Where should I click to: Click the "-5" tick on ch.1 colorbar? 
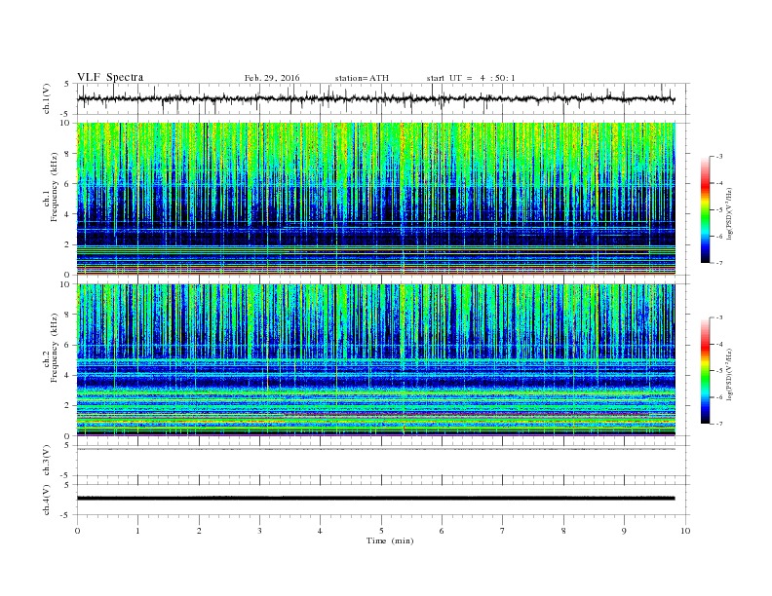[x=718, y=210]
